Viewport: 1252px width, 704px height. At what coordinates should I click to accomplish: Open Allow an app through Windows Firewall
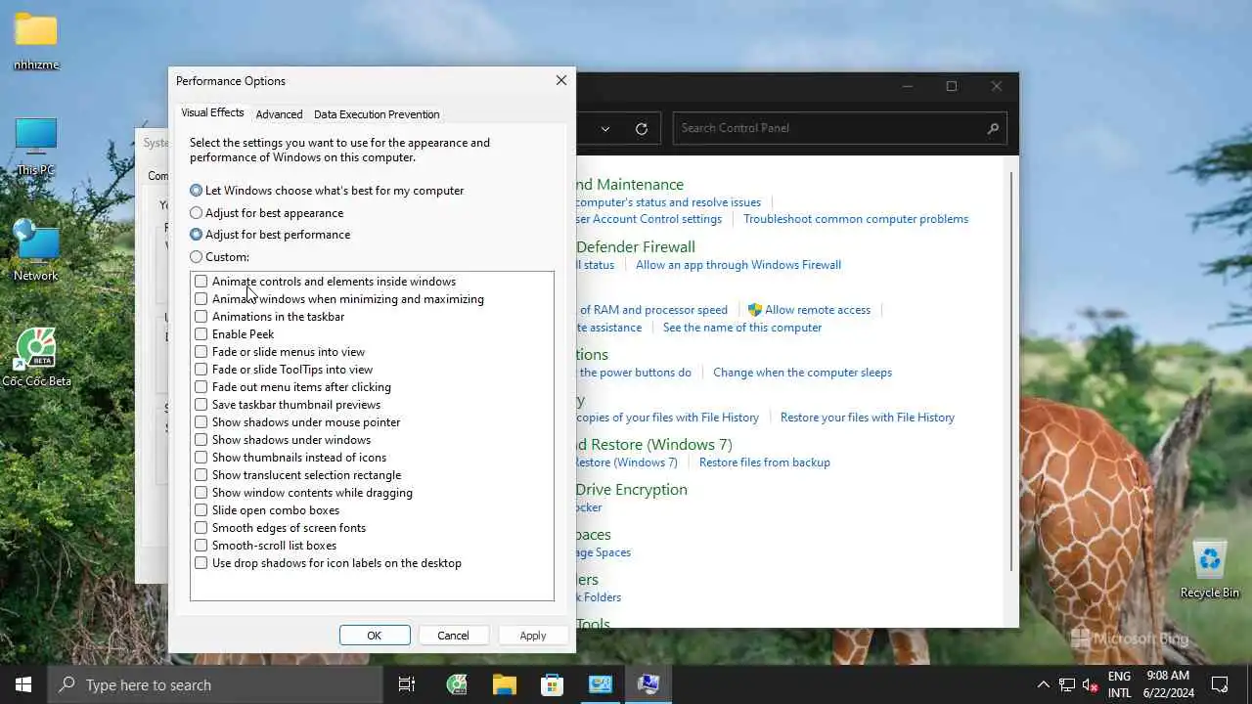coord(738,265)
